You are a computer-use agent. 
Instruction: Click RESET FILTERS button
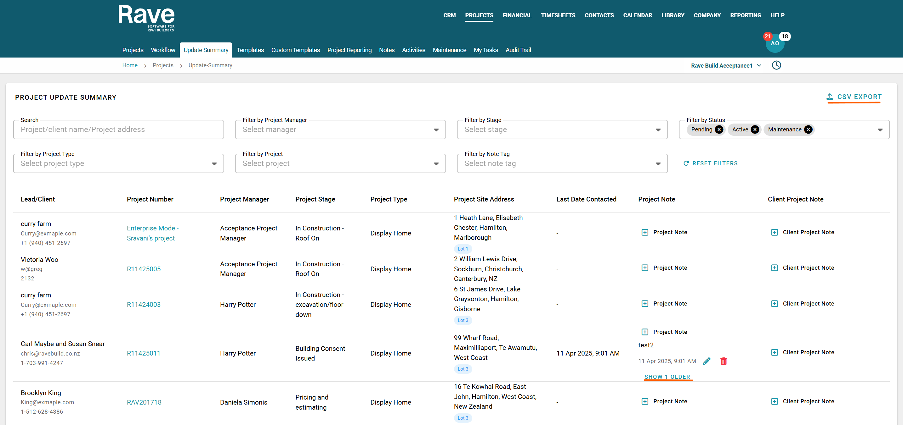[x=710, y=163]
